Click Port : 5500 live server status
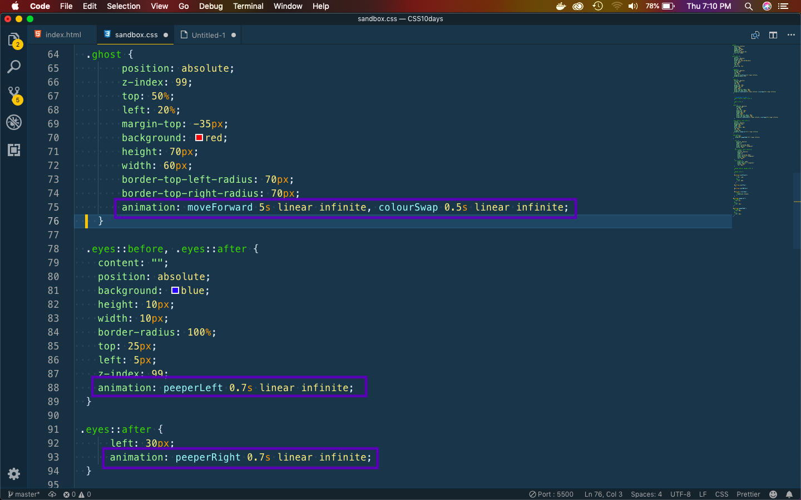 tap(551, 494)
